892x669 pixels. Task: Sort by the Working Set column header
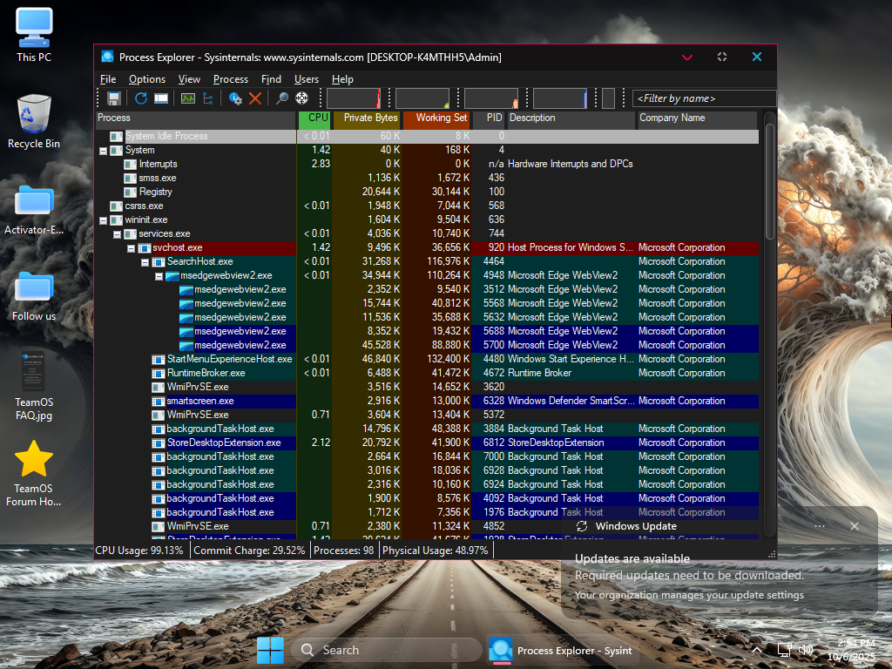pos(438,118)
